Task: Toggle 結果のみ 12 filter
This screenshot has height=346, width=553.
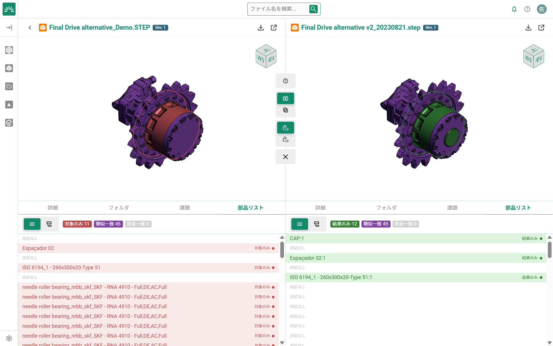Action: coord(345,224)
